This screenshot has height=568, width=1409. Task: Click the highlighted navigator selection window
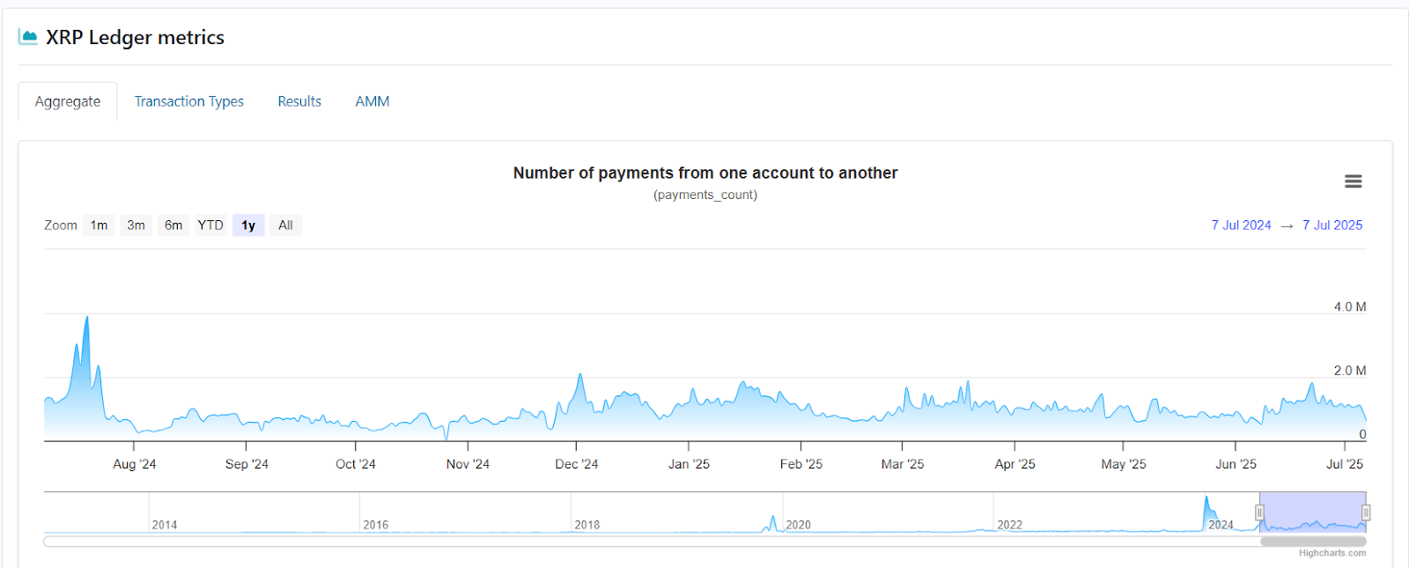[x=1313, y=512]
